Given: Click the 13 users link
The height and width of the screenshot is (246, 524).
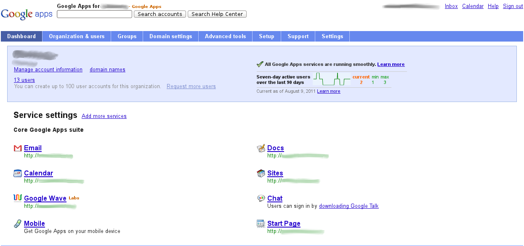Looking at the screenshot, I should 24,80.
